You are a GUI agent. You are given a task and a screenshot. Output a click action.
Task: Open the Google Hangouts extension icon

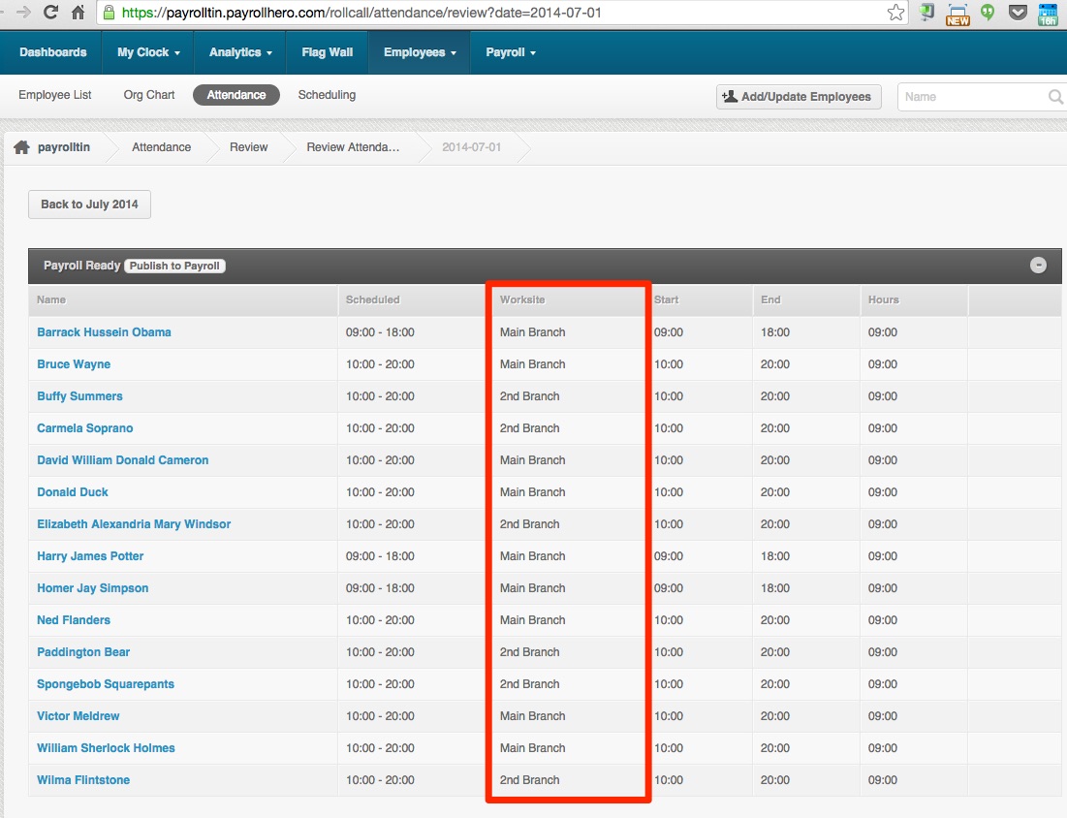coord(987,14)
